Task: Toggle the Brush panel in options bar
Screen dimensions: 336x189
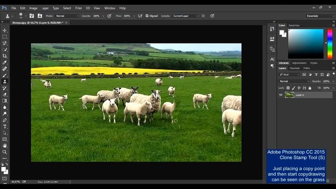Action: (31, 16)
